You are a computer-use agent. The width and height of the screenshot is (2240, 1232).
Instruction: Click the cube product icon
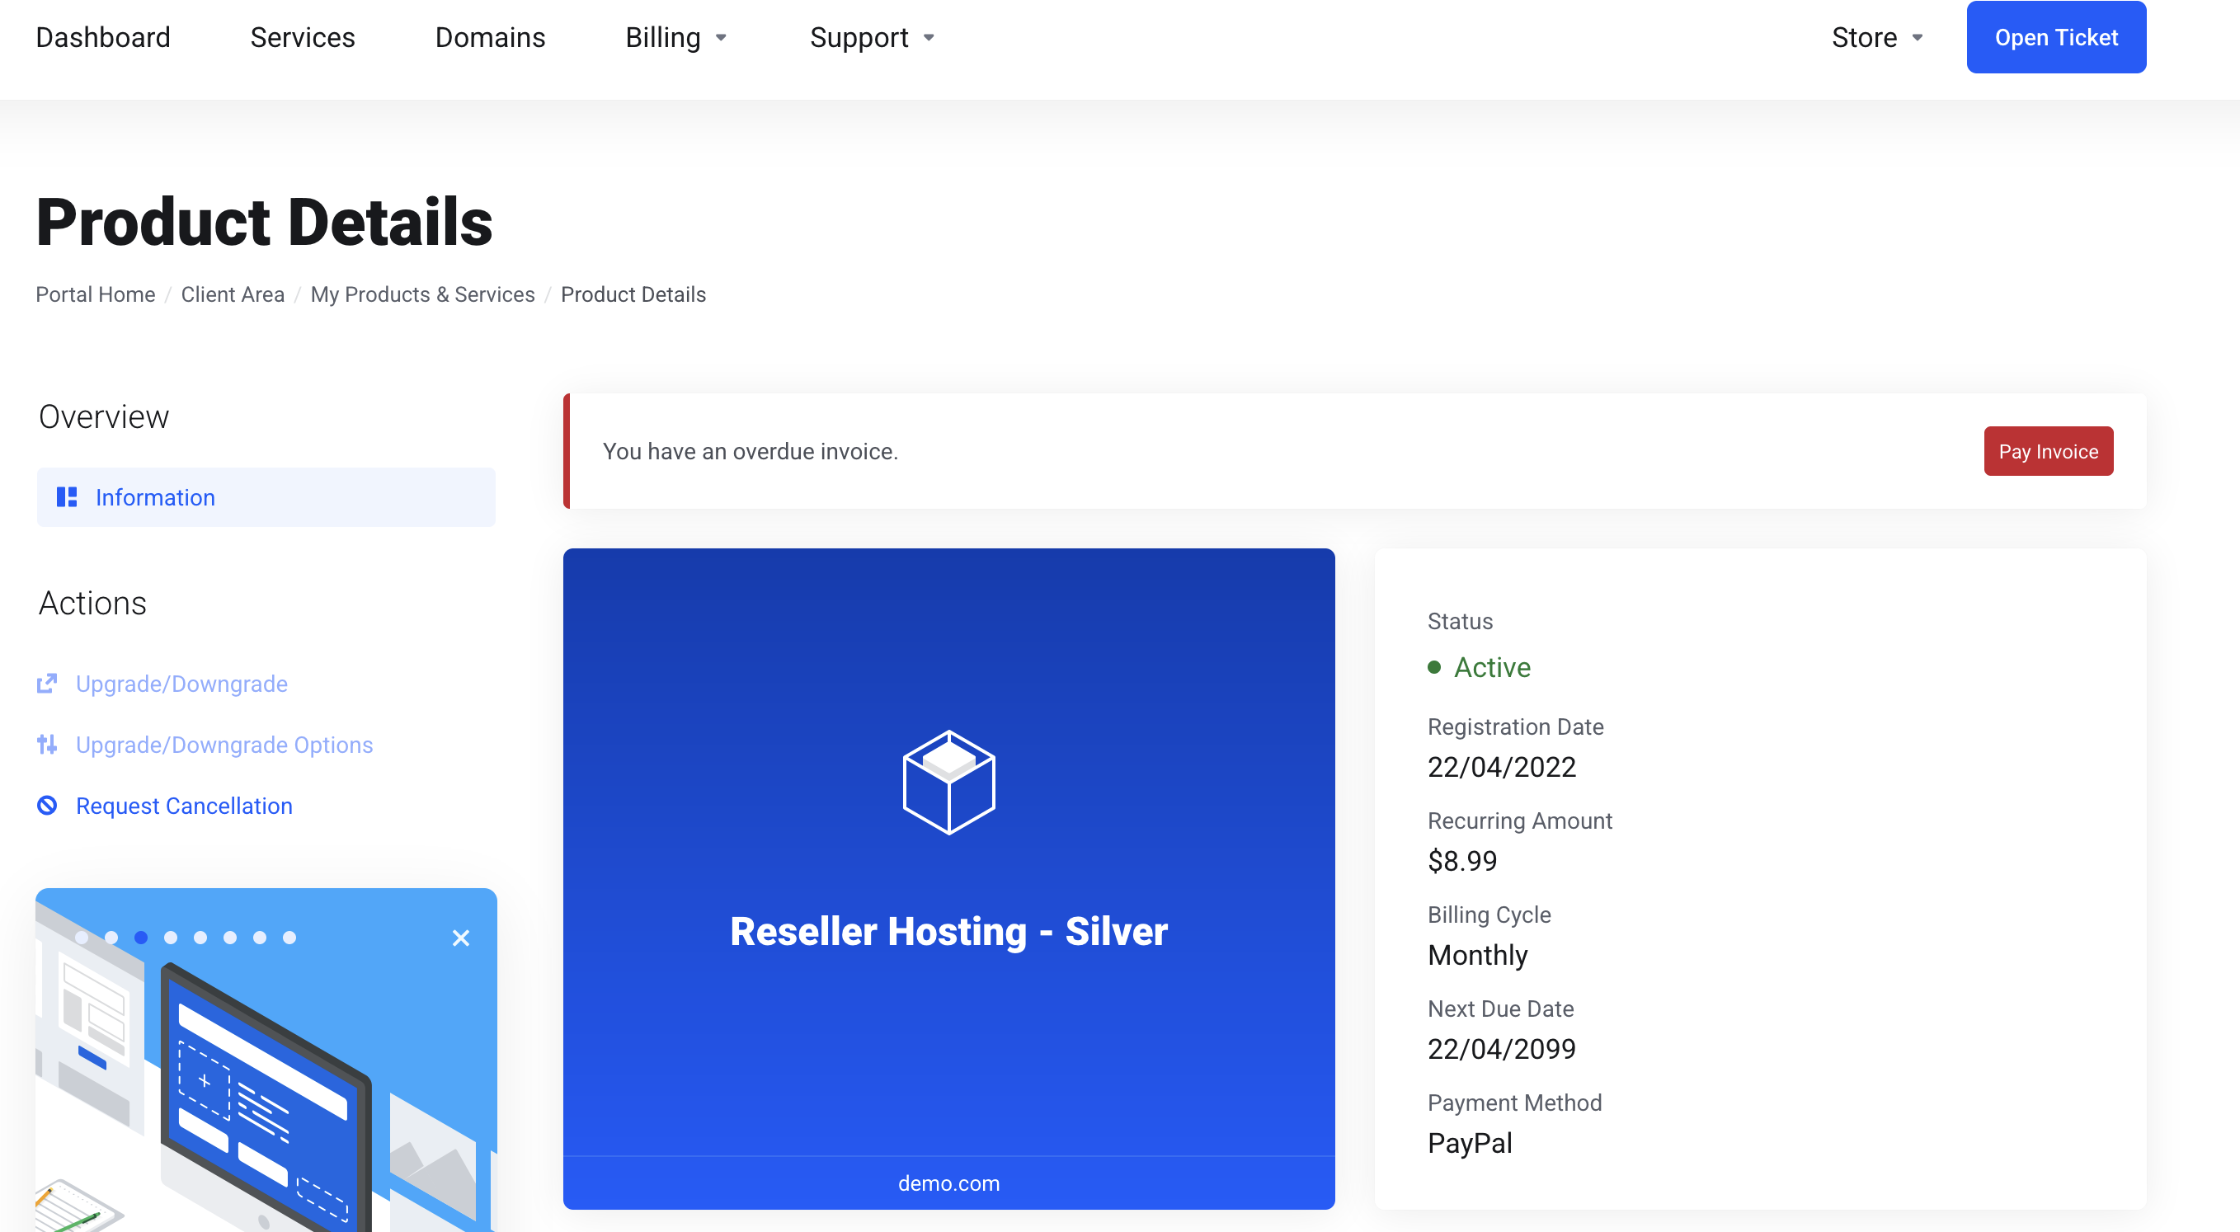[x=948, y=782]
